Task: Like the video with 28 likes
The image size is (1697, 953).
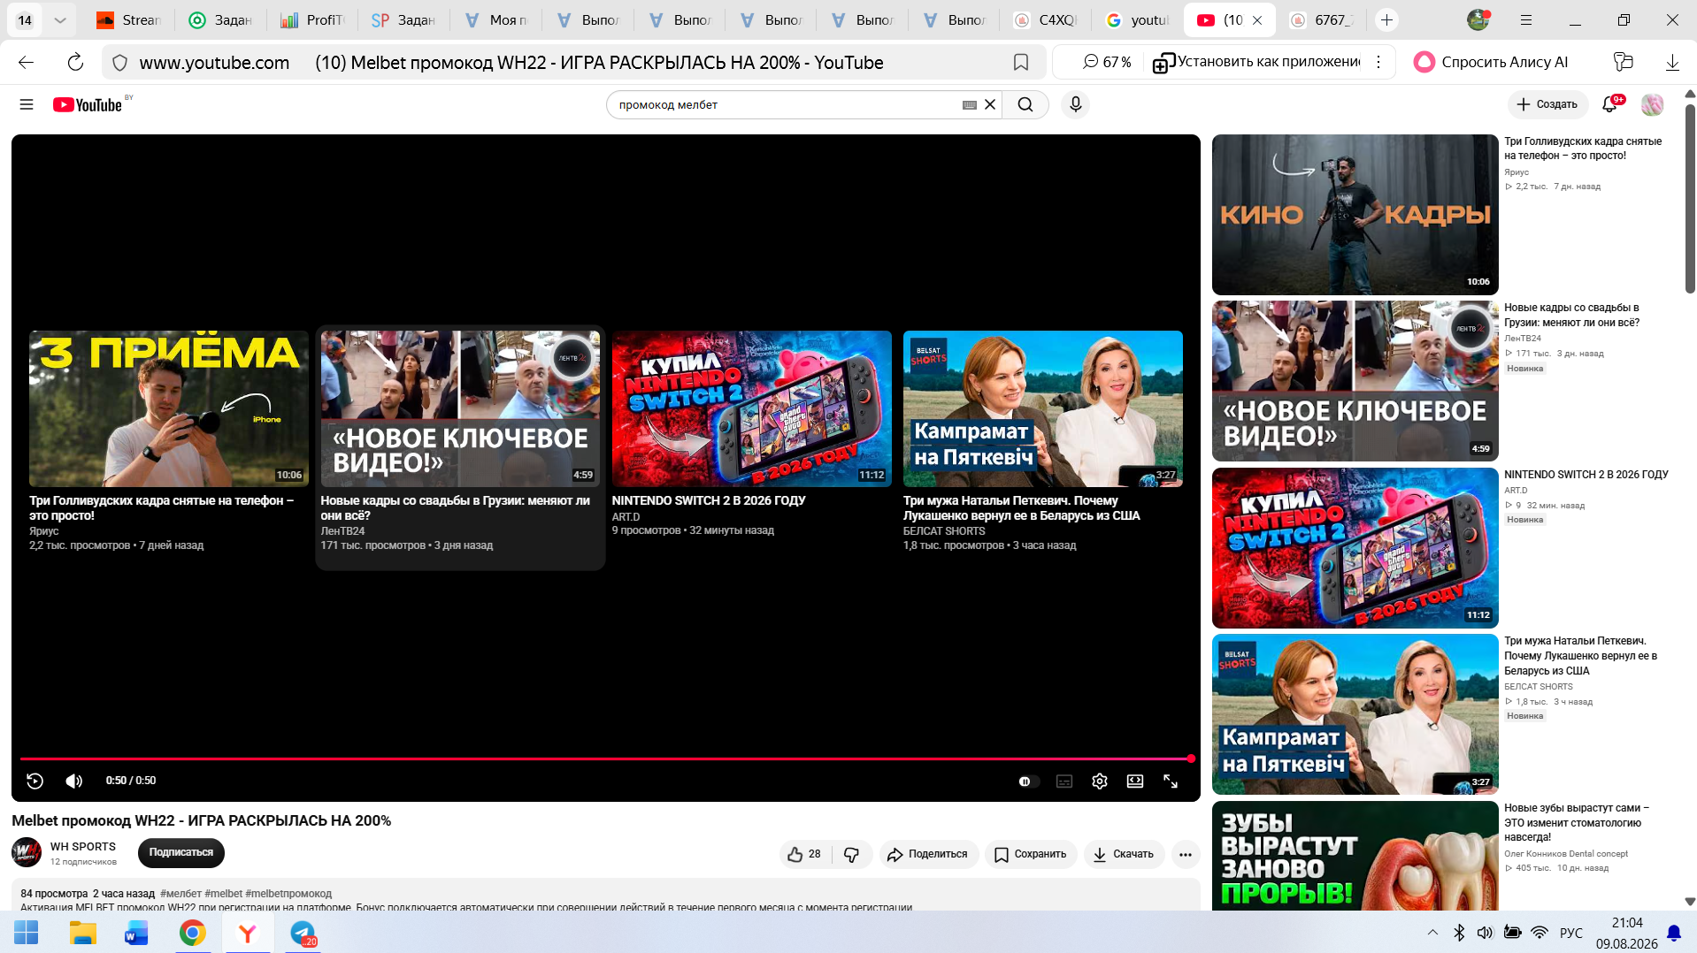Action: [805, 854]
